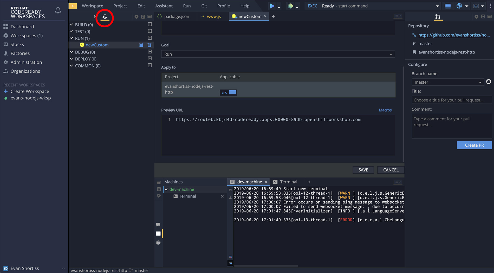Click the CANCEL button

[x=391, y=170]
